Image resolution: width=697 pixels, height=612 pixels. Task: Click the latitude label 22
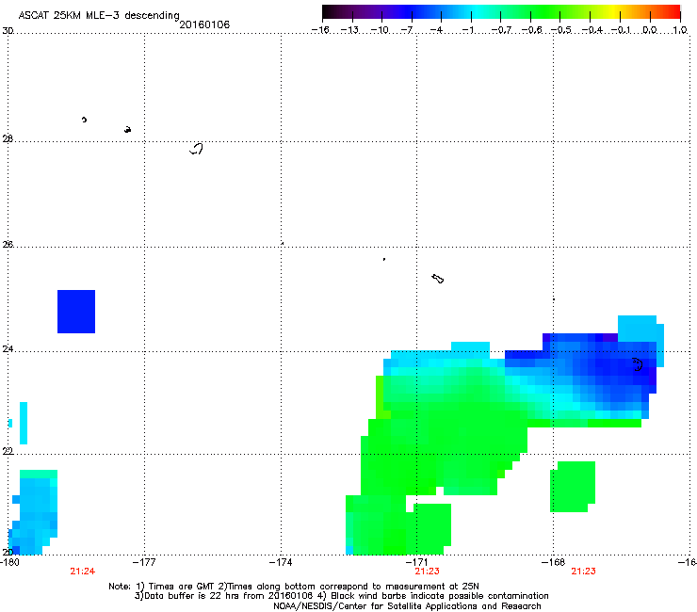tap(8, 452)
